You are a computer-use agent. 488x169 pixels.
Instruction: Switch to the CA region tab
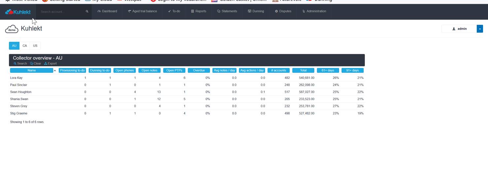(25, 46)
